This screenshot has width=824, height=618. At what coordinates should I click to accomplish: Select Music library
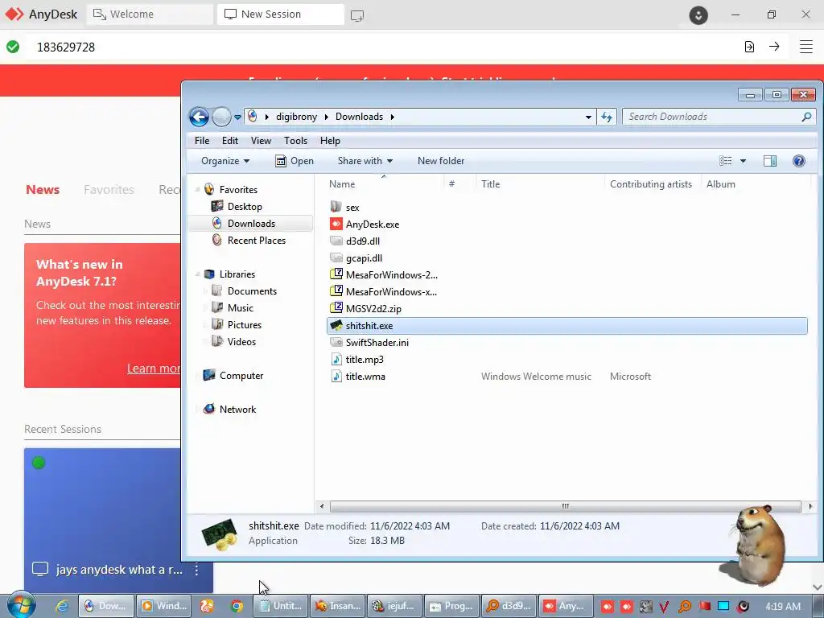coord(240,308)
